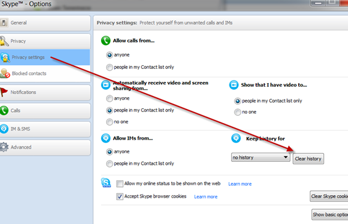348x224 pixels.
Task: Click Show basic options button
Action: (330, 215)
